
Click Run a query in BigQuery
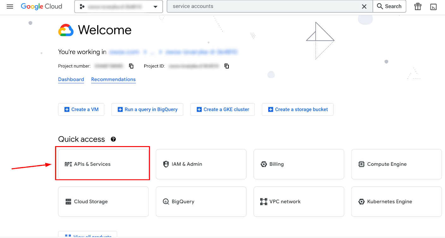pos(147,110)
